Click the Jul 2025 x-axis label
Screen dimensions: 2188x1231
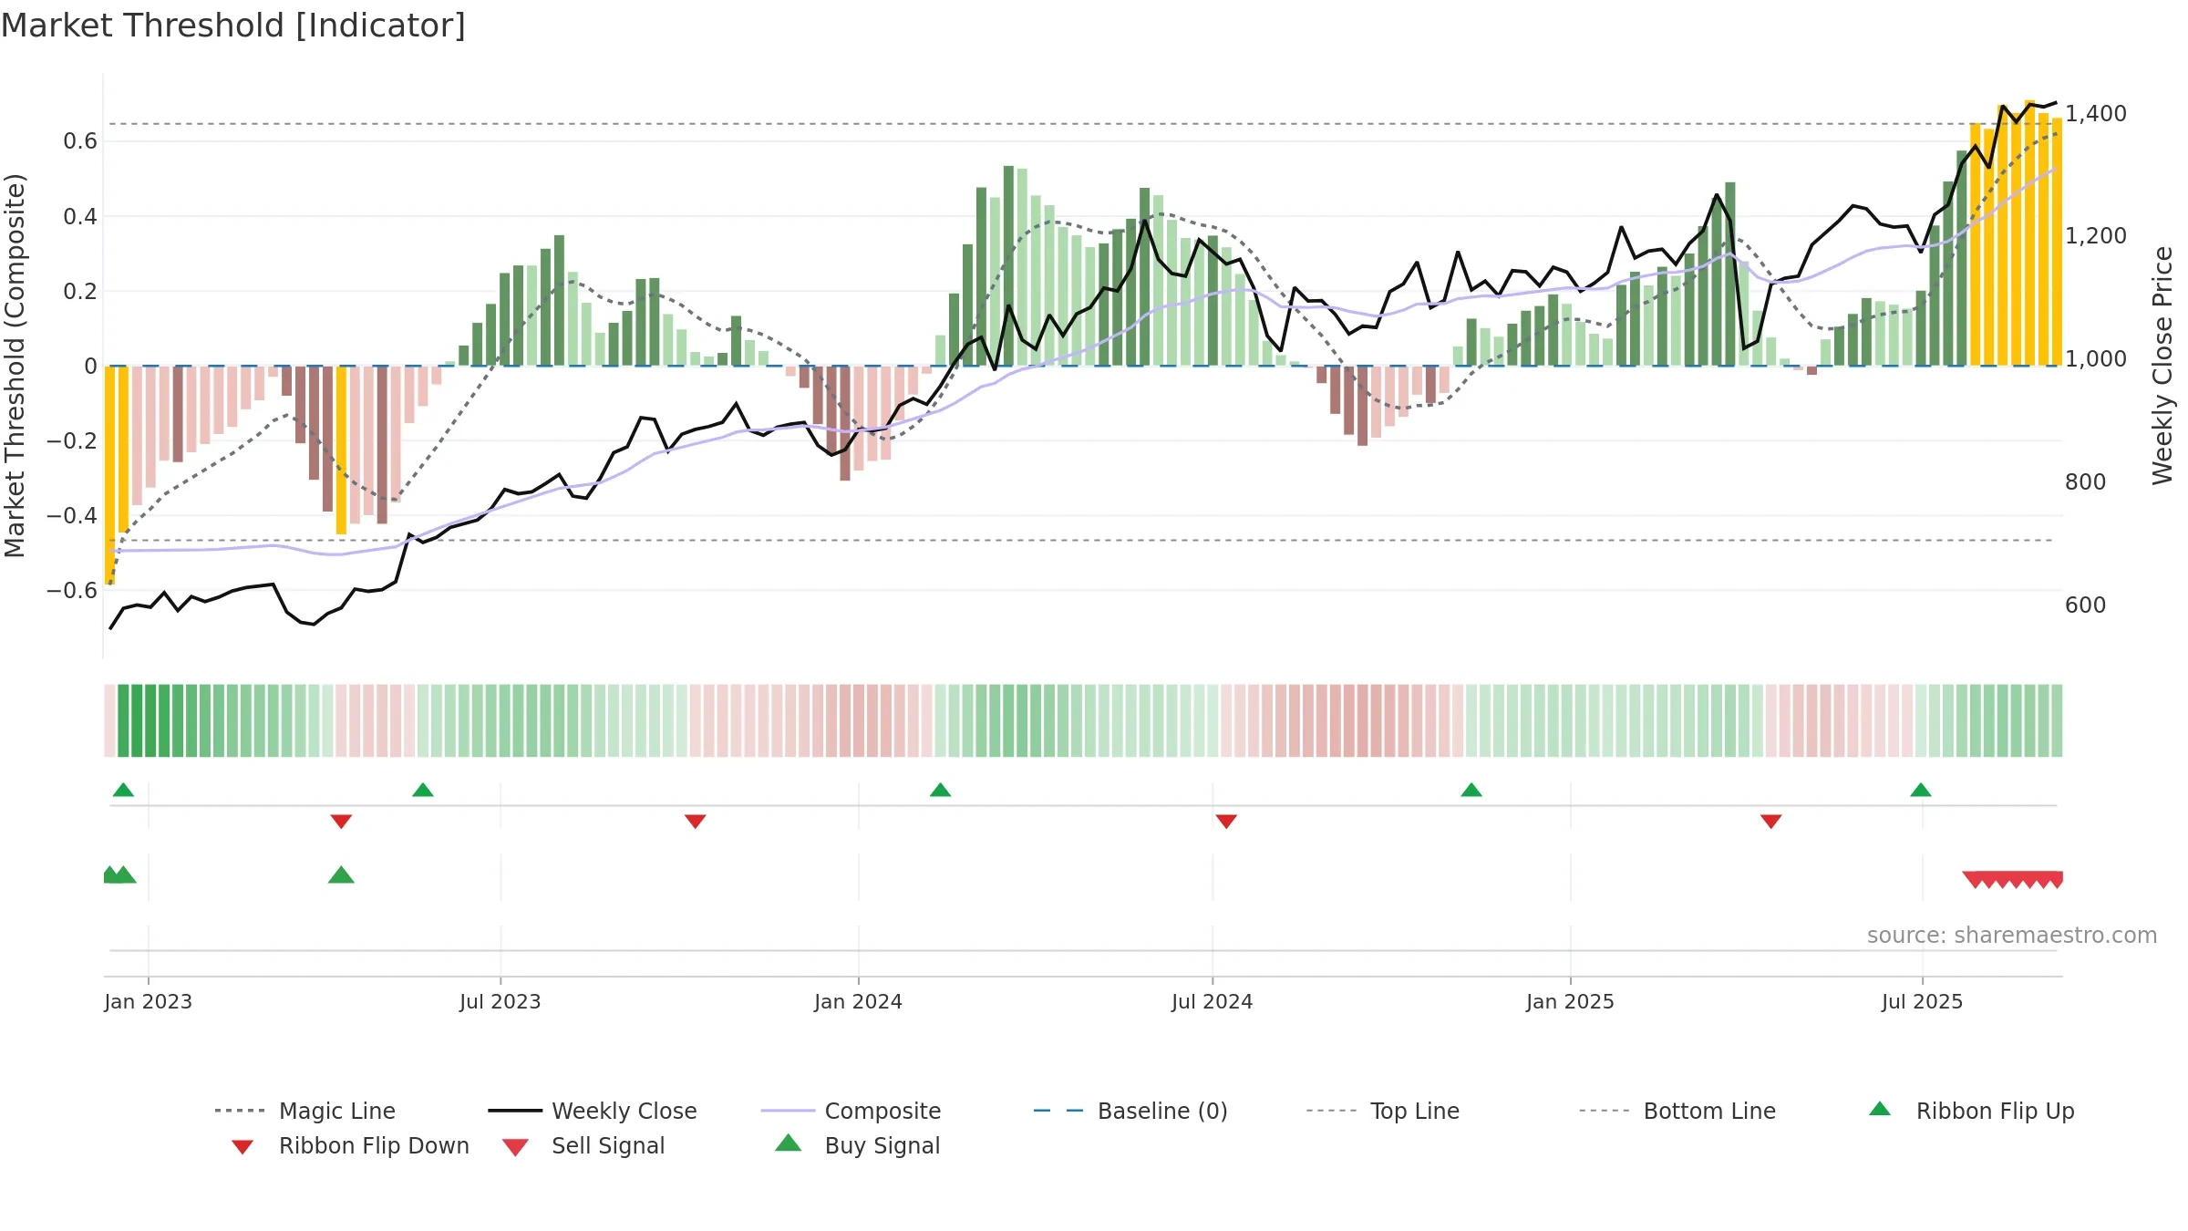point(1923,1001)
